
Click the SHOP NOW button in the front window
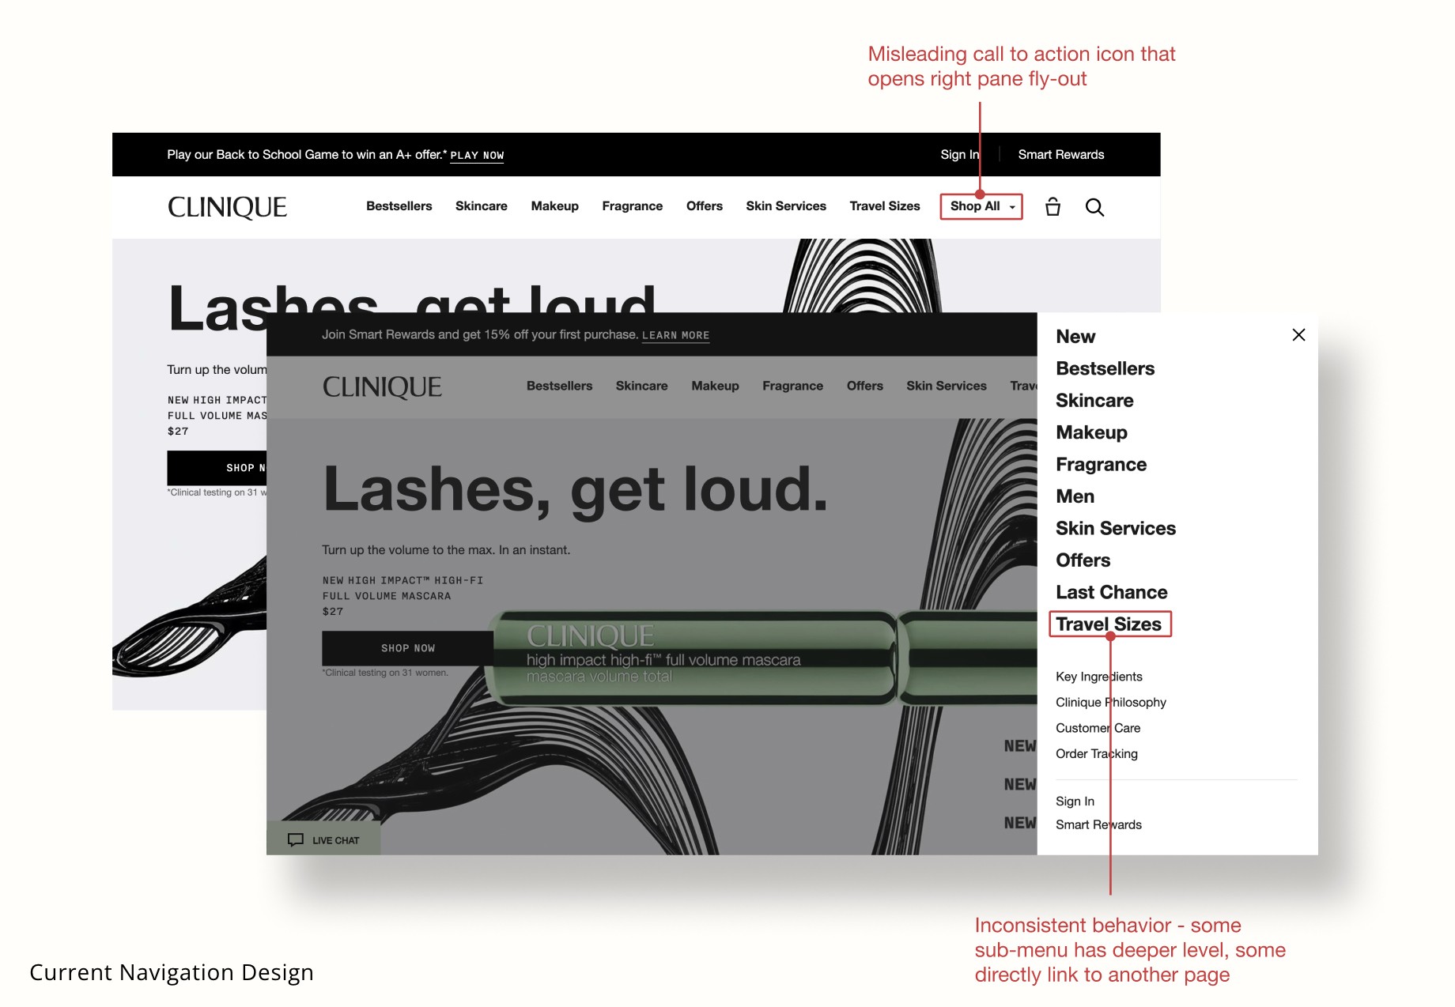tap(408, 648)
